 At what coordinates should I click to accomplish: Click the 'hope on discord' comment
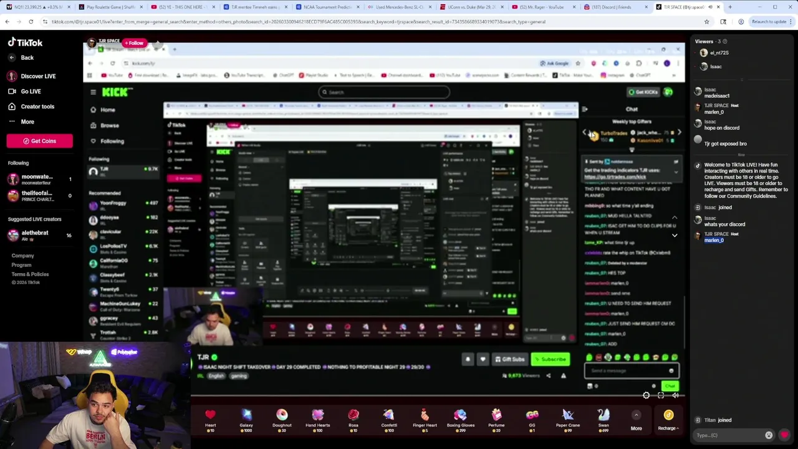722,128
